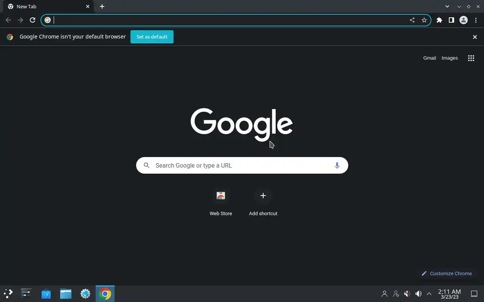This screenshot has height=302, width=484.
Task: Click Set as default button
Action: click(x=152, y=37)
